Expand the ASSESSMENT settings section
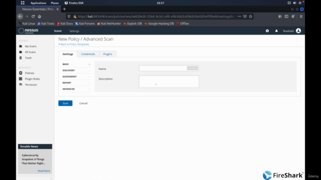 (76, 76)
